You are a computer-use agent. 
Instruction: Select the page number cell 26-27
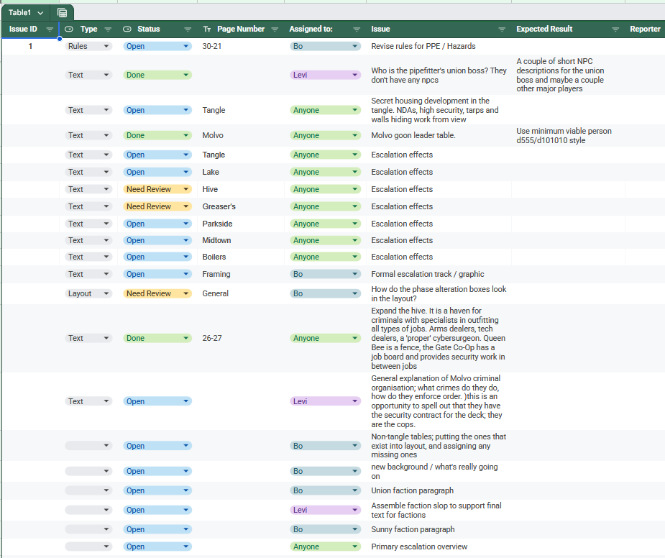pyautogui.click(x=213, y=338)
